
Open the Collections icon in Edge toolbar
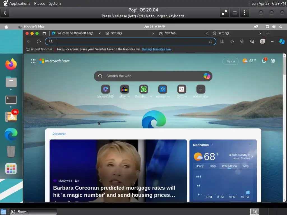[x=242, y=41]
